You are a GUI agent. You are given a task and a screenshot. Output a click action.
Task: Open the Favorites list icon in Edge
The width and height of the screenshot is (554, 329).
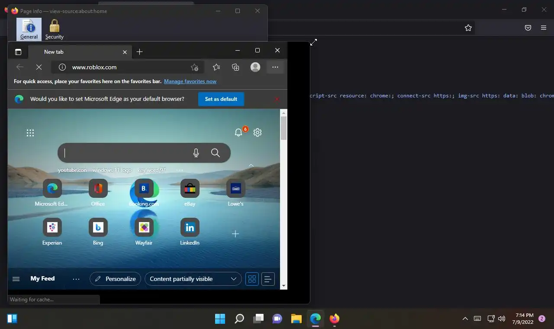(x=216, y=67)
